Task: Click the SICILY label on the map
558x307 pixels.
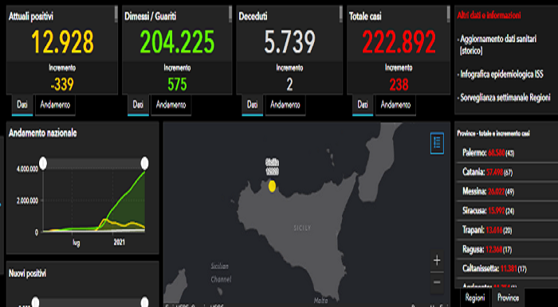Action: pyautogui.click(x=302, y=227)
